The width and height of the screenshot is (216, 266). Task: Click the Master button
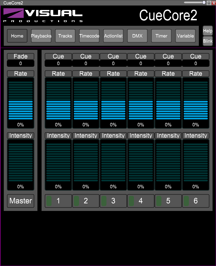[x=21, y=201]
